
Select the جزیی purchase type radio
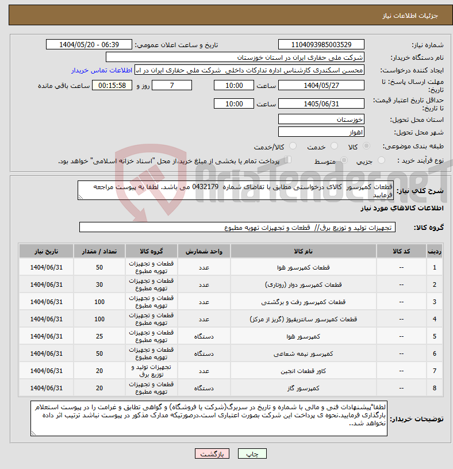pyautogui.click(x=381, y=160)
